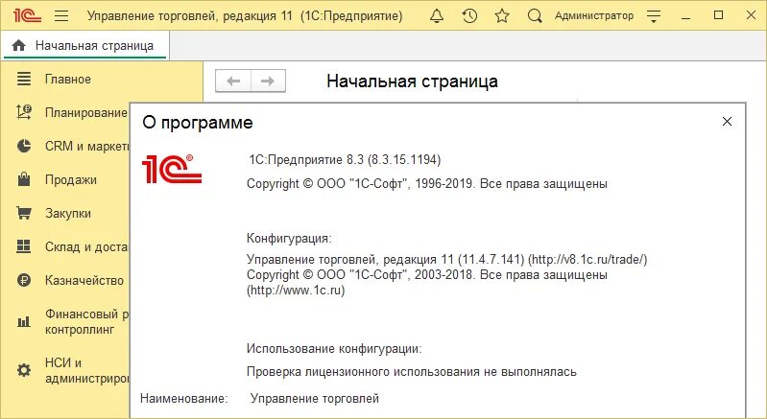Image resolution: width=767 pixels, height=419 pixels.
Task: Open CRM и маркетинг section
Action: click(87, 146)
